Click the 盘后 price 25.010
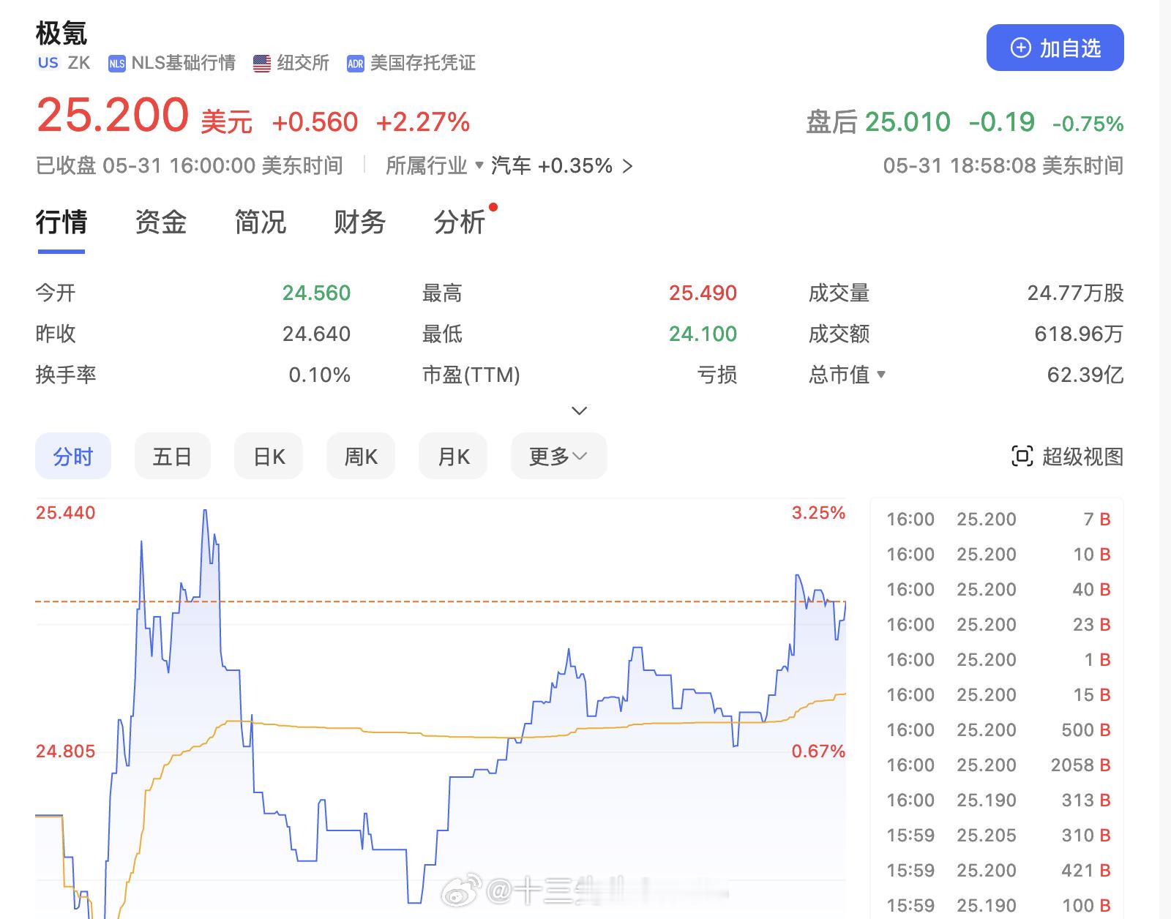 (x=908, y=122)
